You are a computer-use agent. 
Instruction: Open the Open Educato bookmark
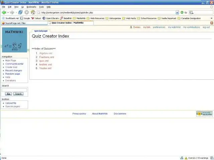point(51,18)
